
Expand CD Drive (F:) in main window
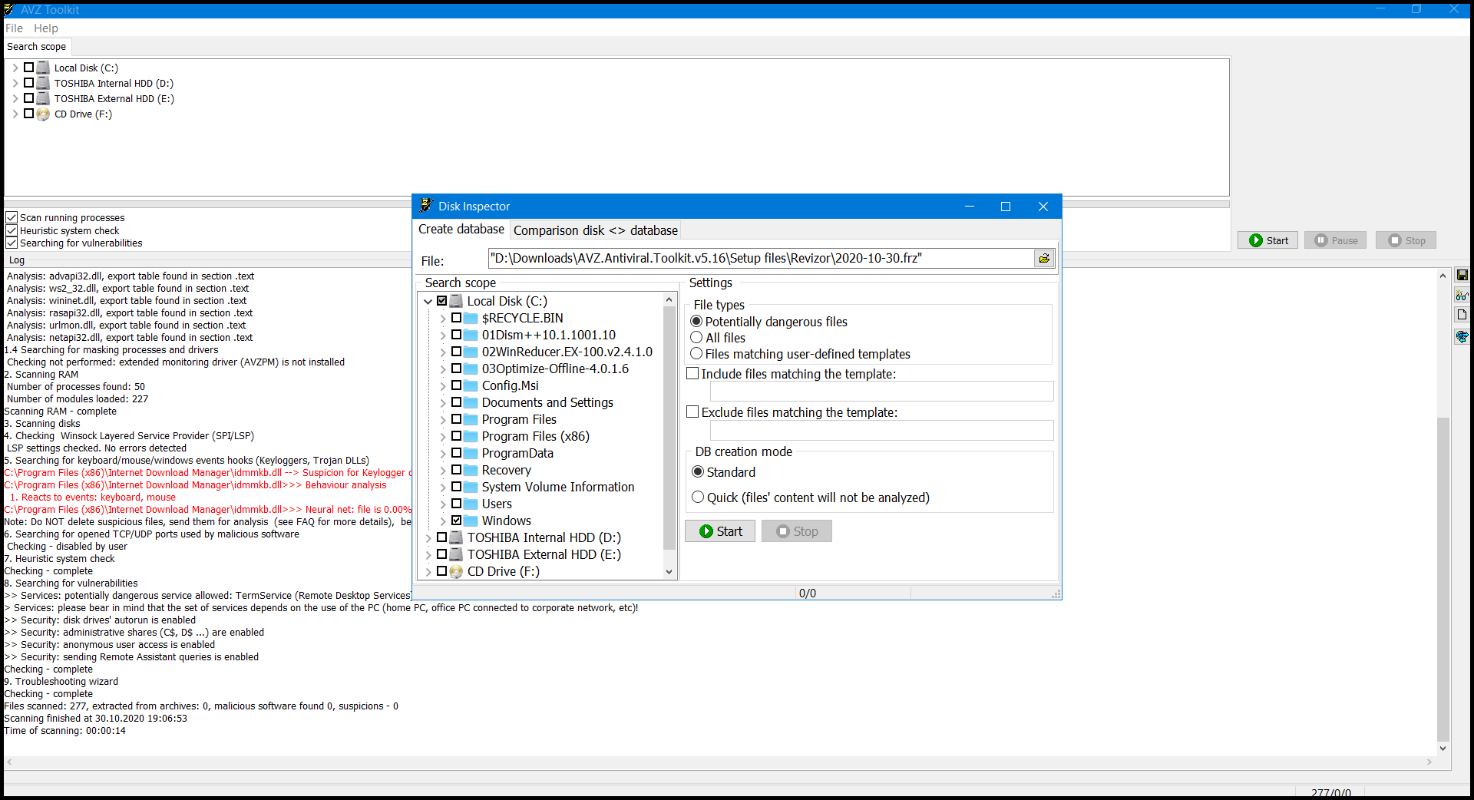click(x=15, y=114)
